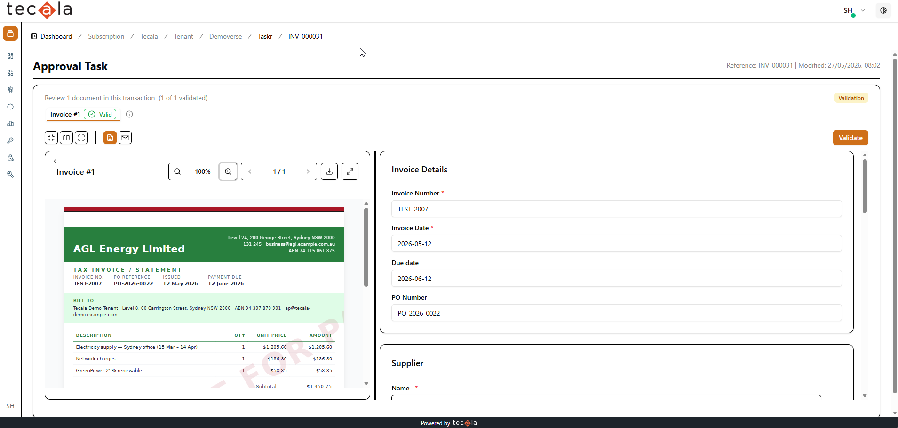This screenshot has width=898, height=428.
Task: Click the info icon next to Invoice #1 tab
Action: [x=129, y=114]
